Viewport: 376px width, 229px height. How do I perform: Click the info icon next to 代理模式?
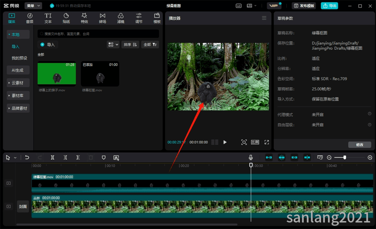369,114
